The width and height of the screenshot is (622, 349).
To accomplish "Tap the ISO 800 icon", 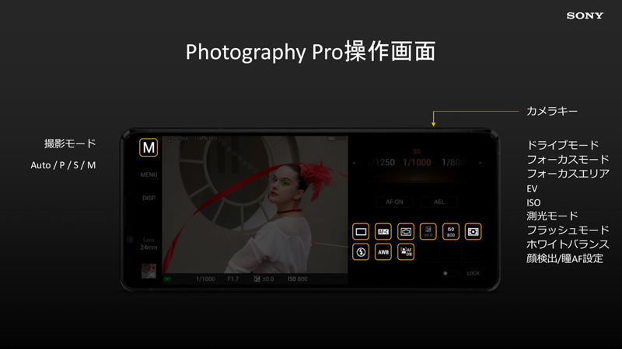I will pos(451,231).
